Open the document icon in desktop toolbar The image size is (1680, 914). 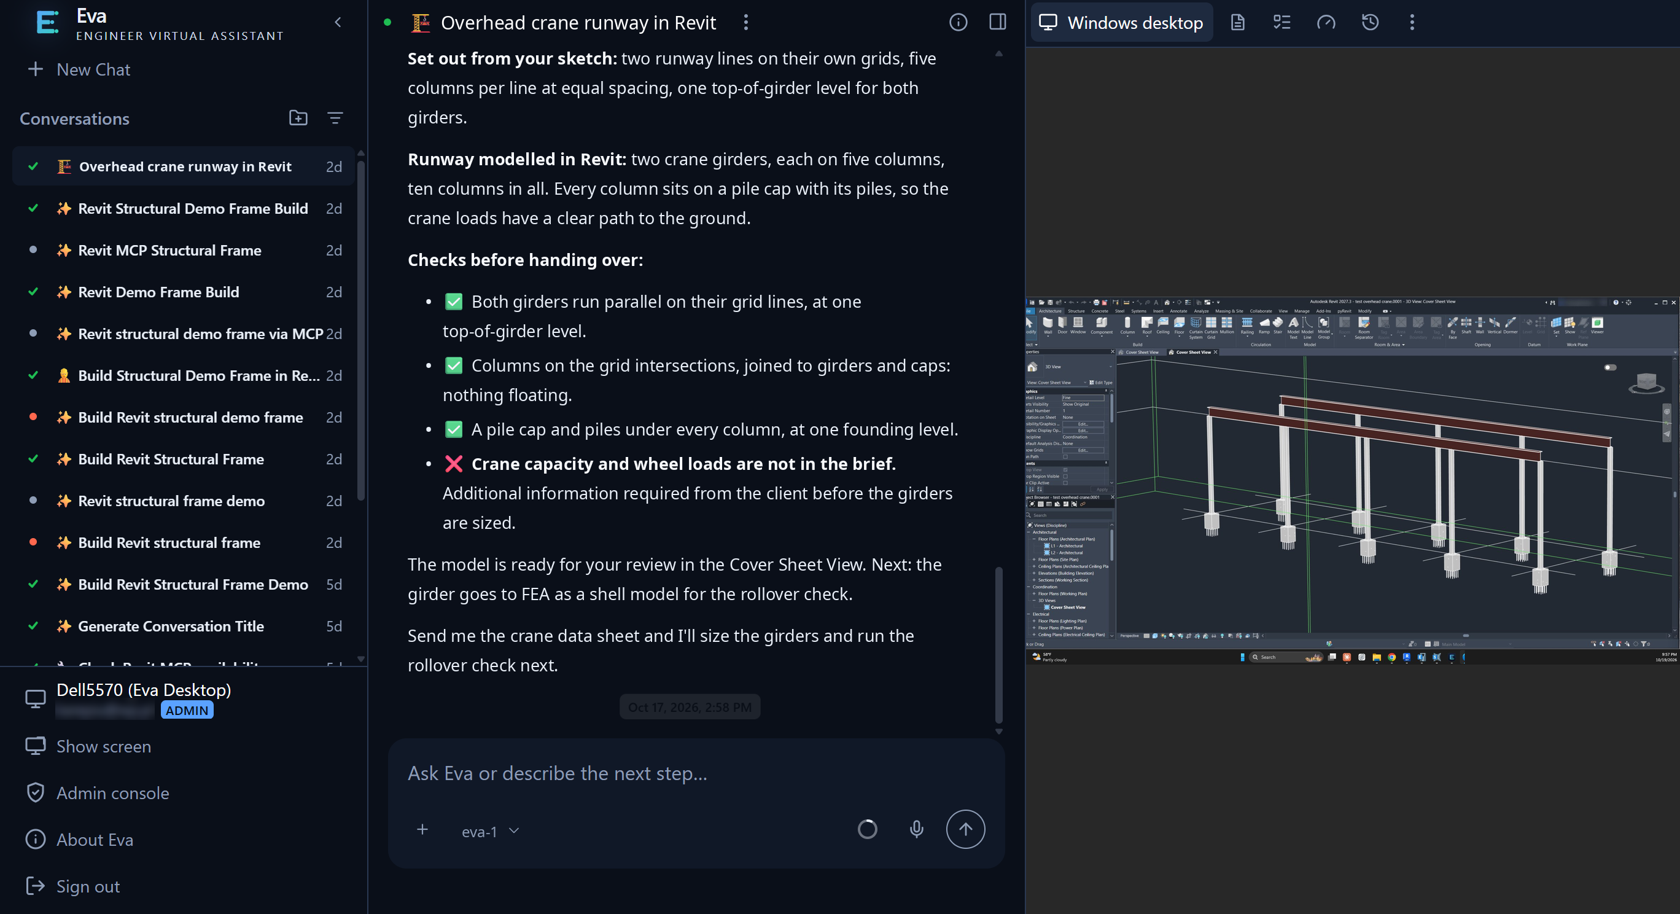click(x=1237, y=23)
